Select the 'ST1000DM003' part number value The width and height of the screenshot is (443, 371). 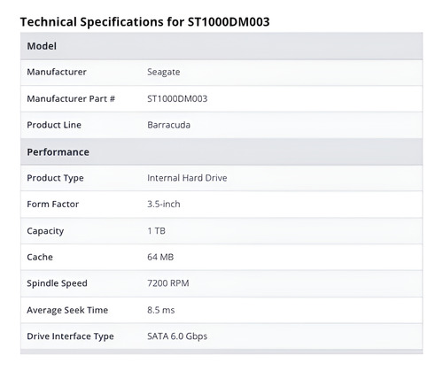point(177,98)
